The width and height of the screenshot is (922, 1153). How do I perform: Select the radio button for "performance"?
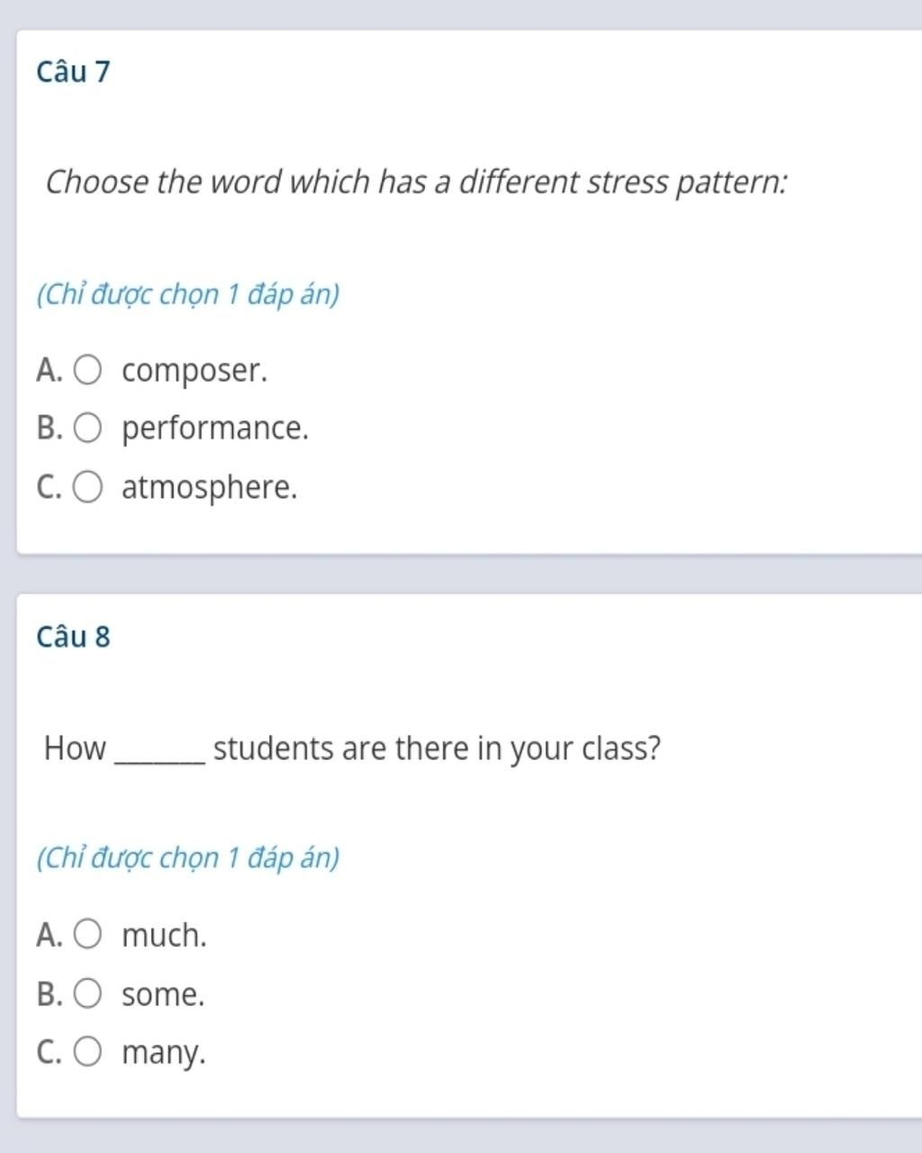[87, 428]
